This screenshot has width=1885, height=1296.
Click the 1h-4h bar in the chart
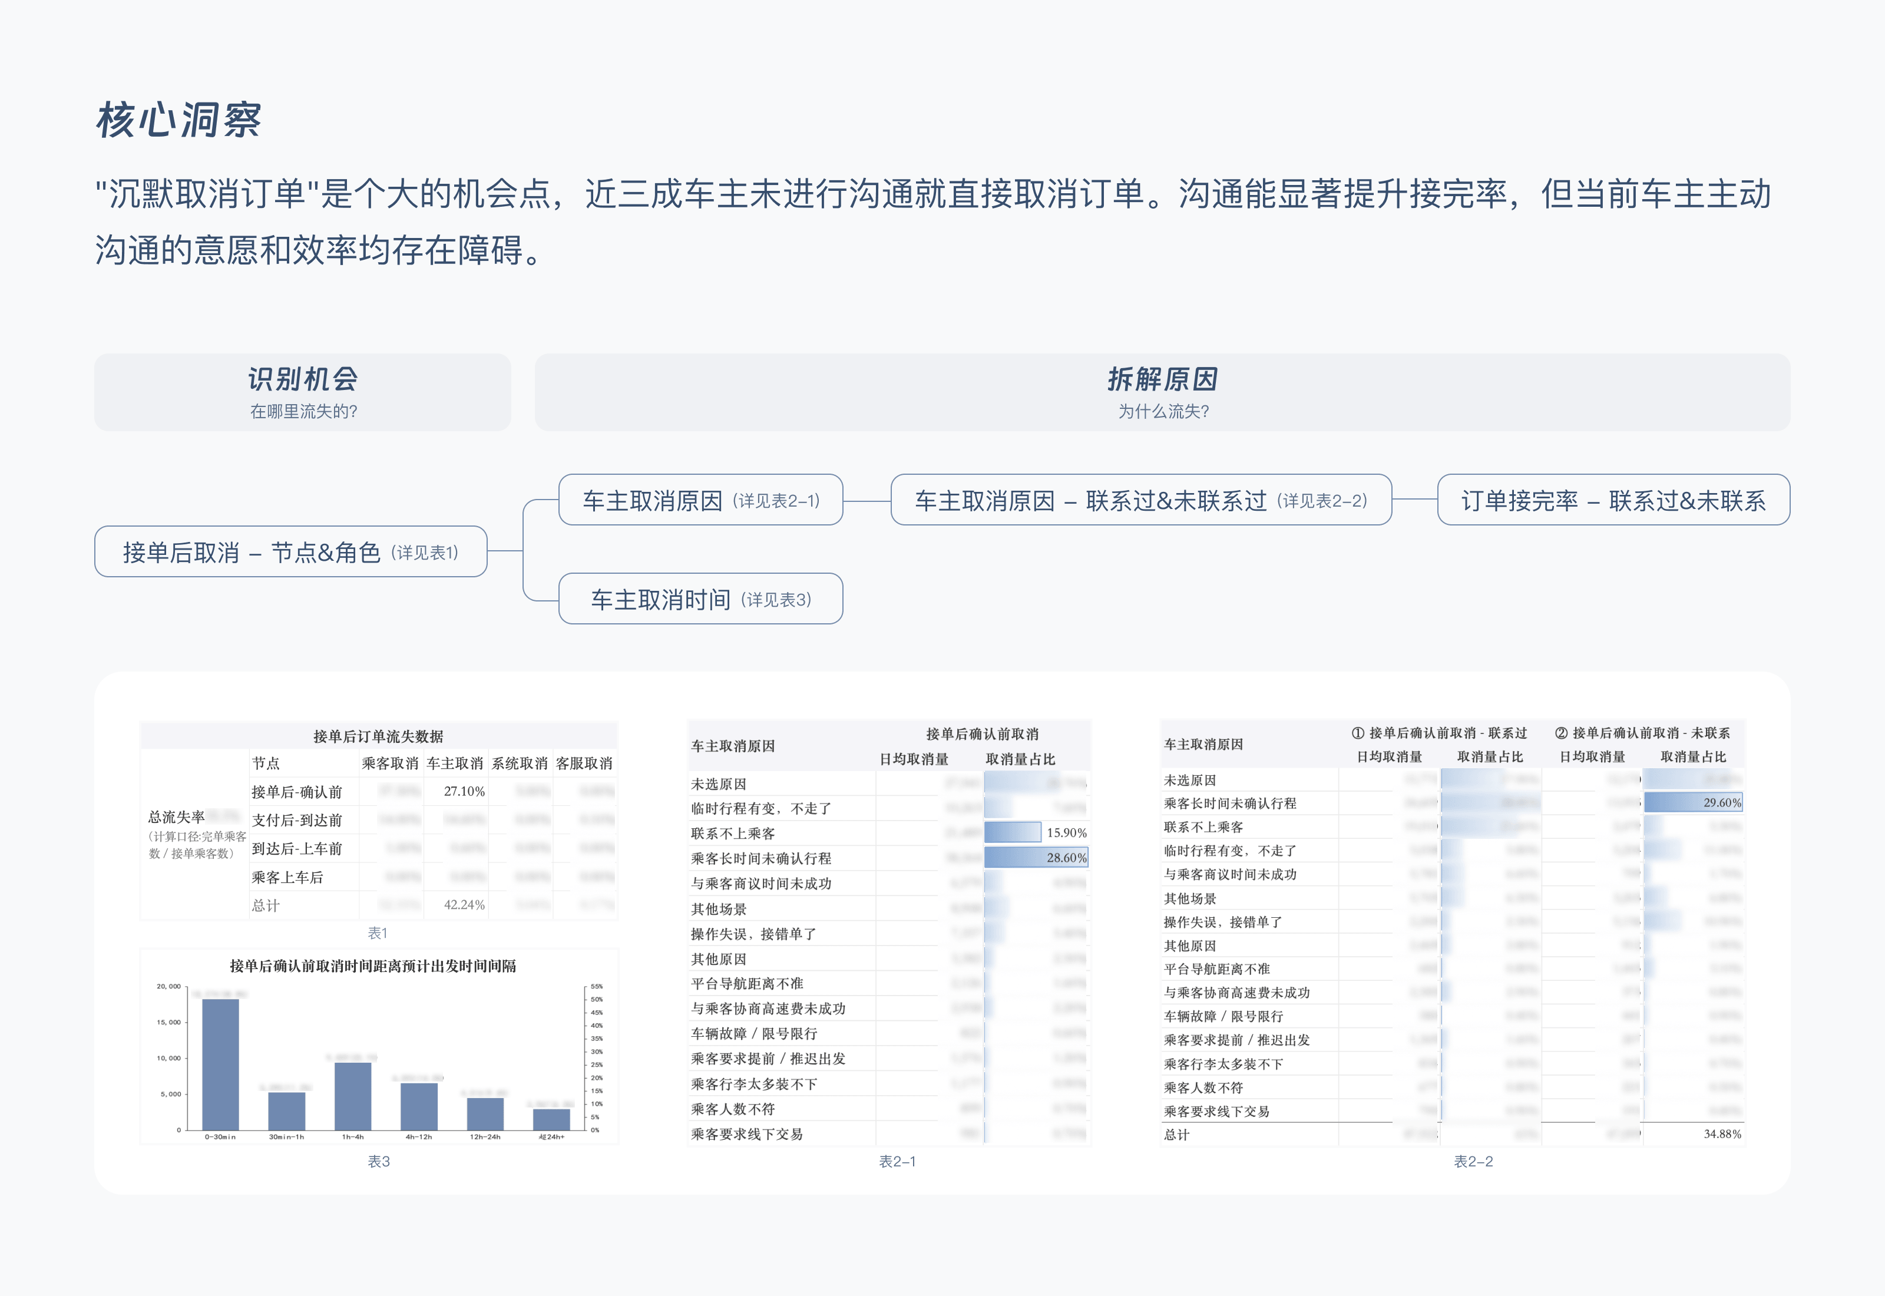click(353, 1096)
